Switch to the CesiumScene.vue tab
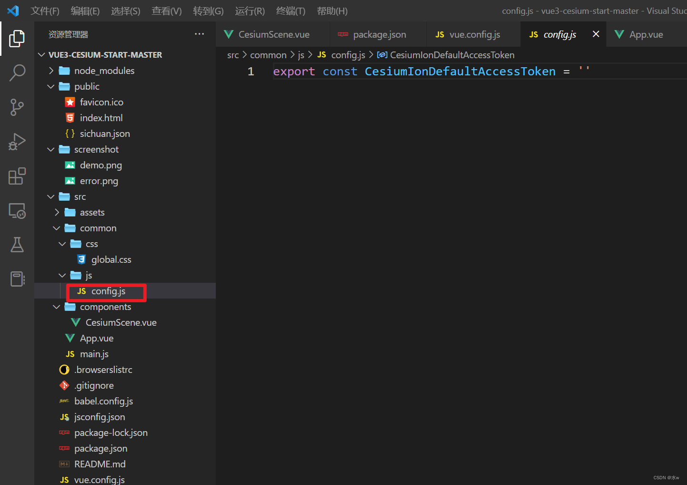 [x=273, y=34]
